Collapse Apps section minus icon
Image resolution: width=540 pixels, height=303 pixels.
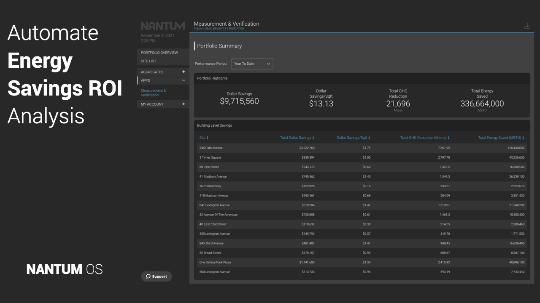coord(184,80)
